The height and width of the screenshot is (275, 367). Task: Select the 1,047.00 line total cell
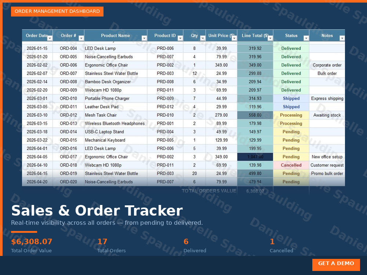click(x=255, y=157)
